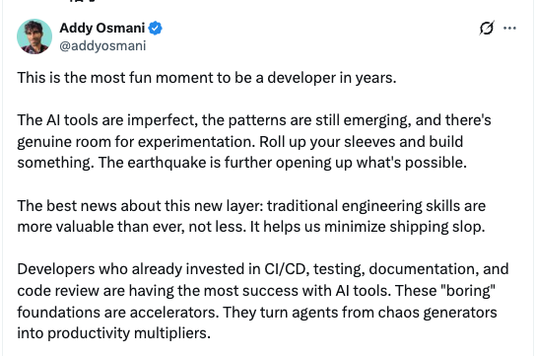
Task: Click the line starting 'code review are having'
Action: click(256, 291)
